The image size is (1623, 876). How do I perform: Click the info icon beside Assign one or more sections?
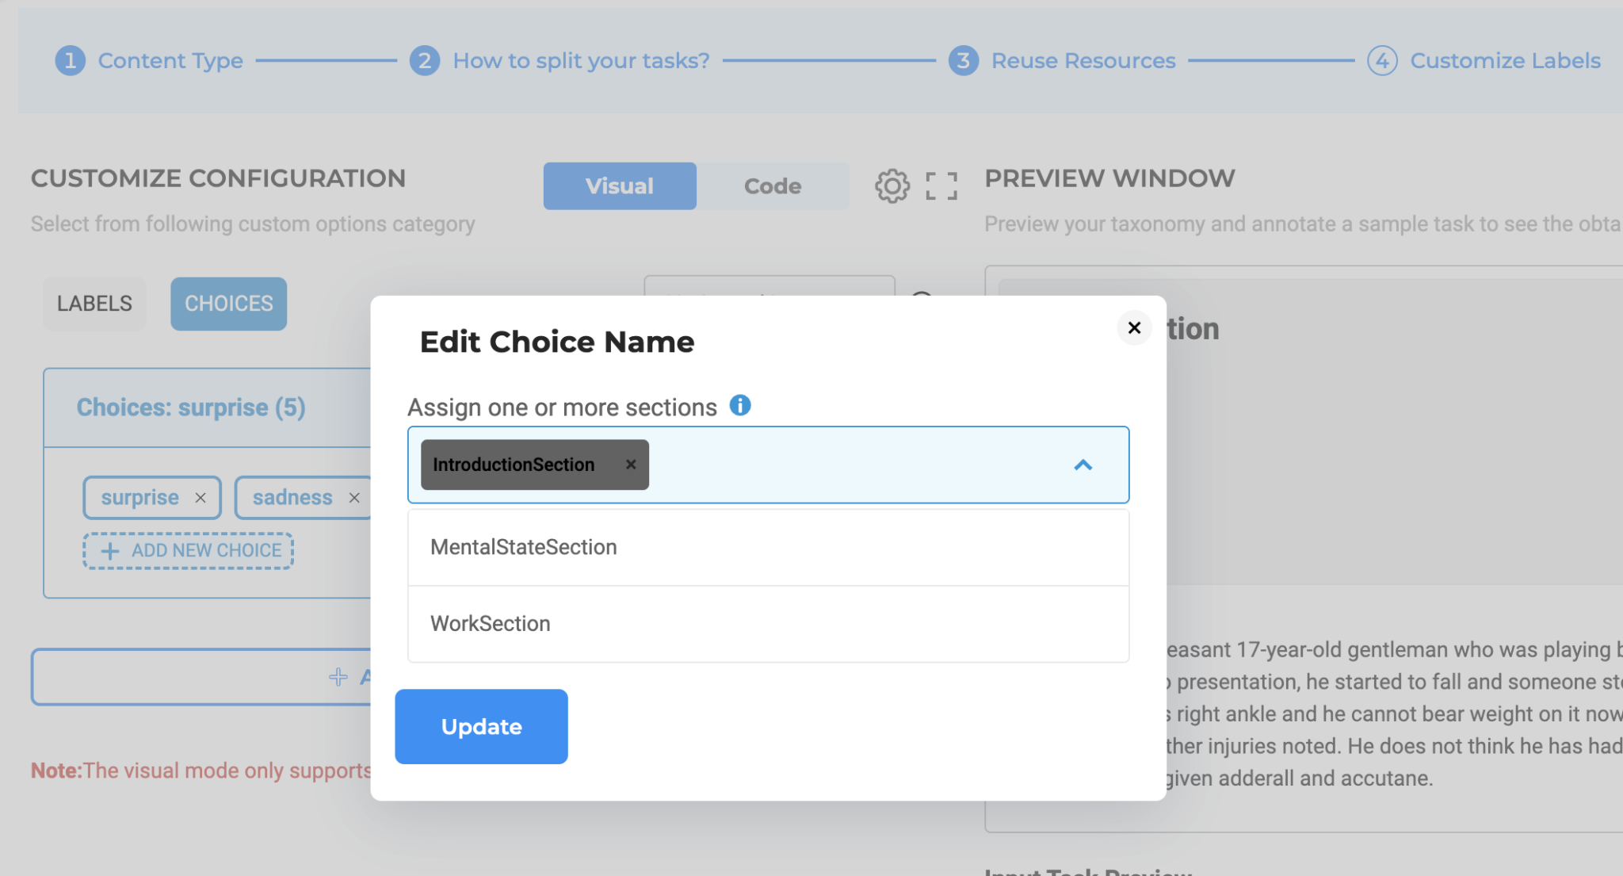(x=742, y=405)
